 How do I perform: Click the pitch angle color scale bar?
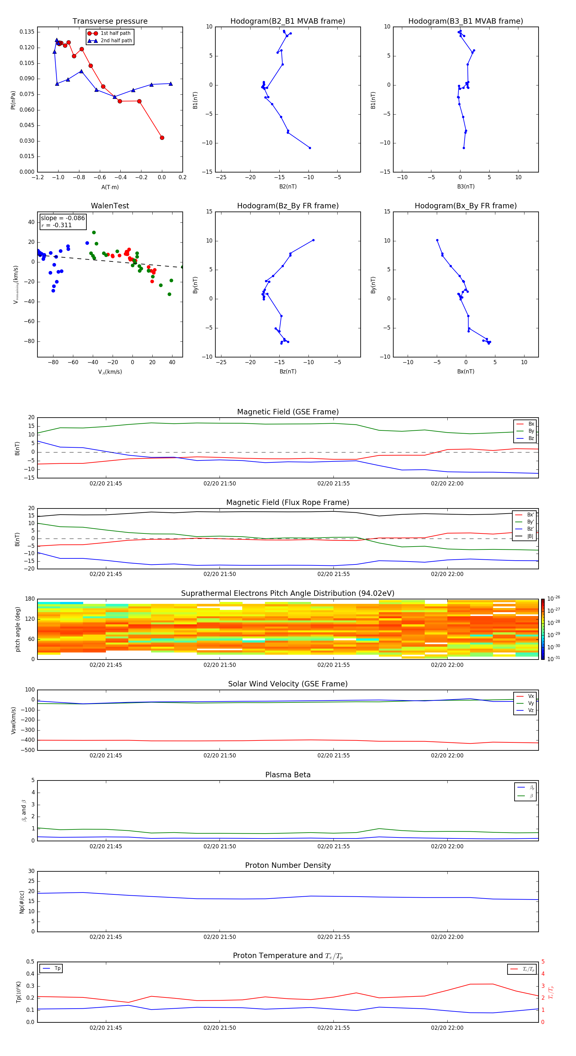tap(543, 629)
